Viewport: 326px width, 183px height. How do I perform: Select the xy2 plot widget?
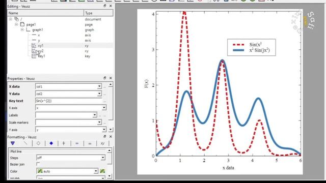click(60, 51)
